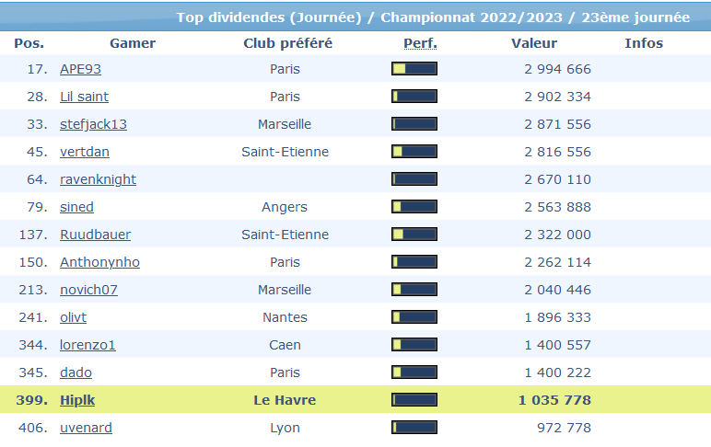Open ravenknight gamer link

click(98, 179)
